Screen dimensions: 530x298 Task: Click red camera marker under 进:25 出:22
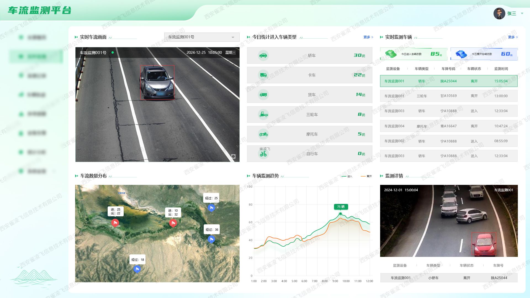point(115,222)
